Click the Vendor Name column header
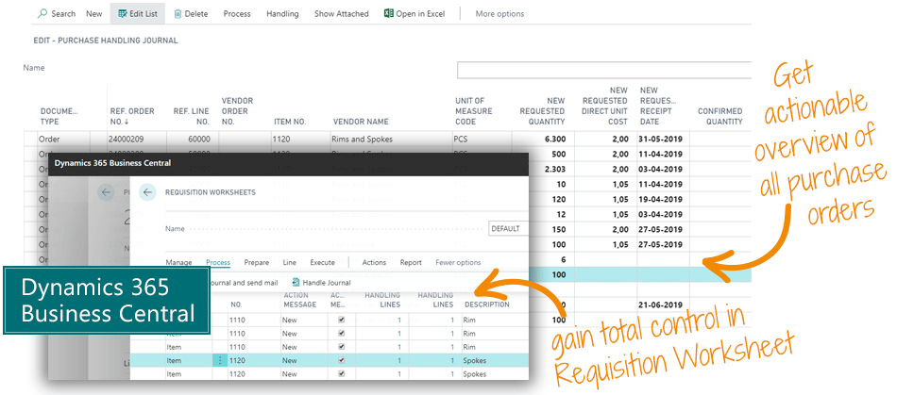This screenshot has width=897, height=395. click(x=361, y=122)
